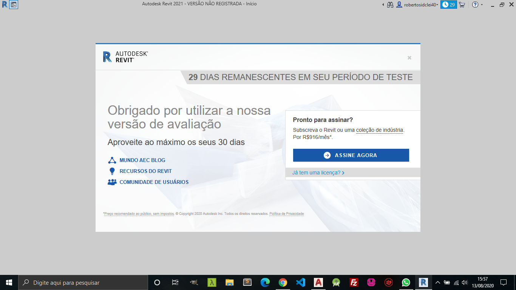This screenshot has width=516, height=290.
Task: Open Sublime Text from the taskbar
Action: [247, 282]
